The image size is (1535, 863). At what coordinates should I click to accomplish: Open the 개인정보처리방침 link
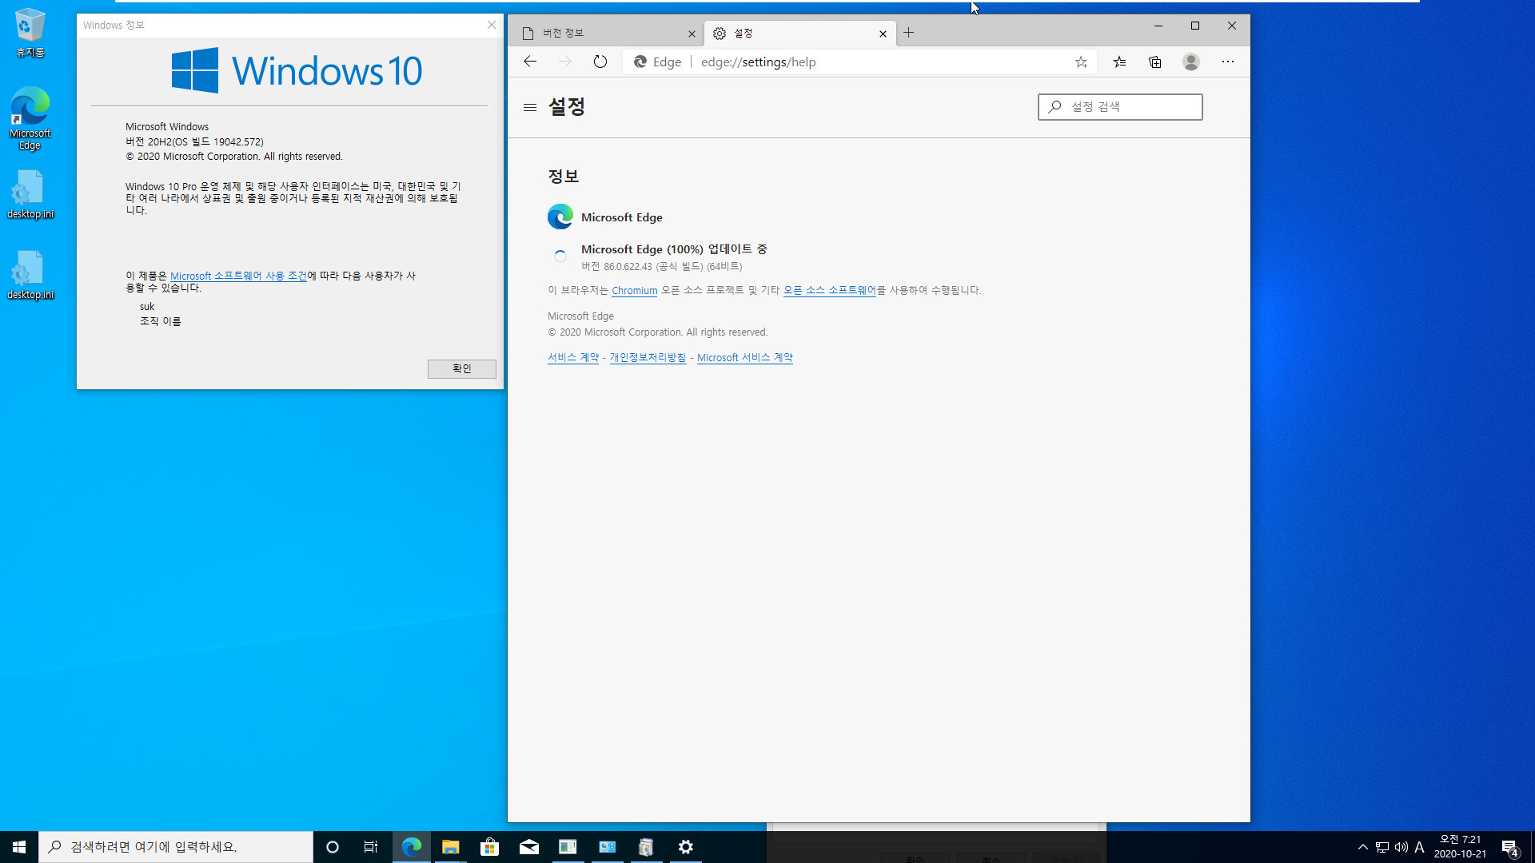[x=648, y=357]
